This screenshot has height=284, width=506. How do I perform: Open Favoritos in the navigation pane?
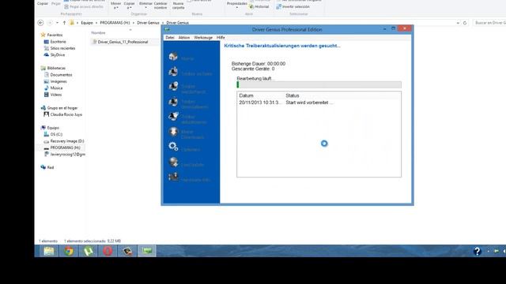[x=51, y=35]
